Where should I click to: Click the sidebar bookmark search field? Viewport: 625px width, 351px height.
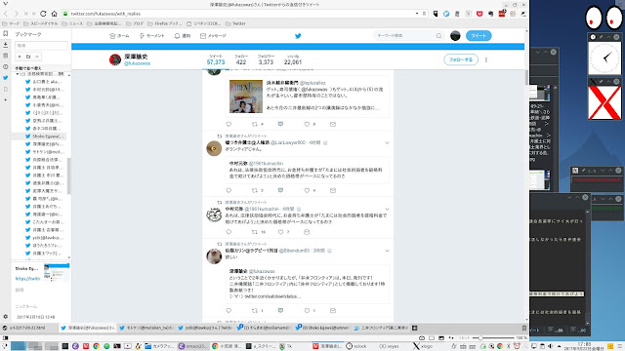tap(41, 46)
